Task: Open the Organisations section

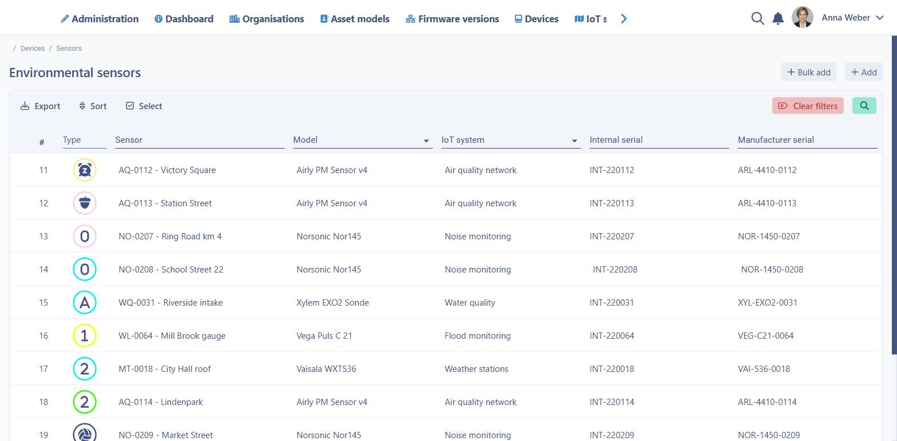Action: pyautogui.click(x=267, y=19)
